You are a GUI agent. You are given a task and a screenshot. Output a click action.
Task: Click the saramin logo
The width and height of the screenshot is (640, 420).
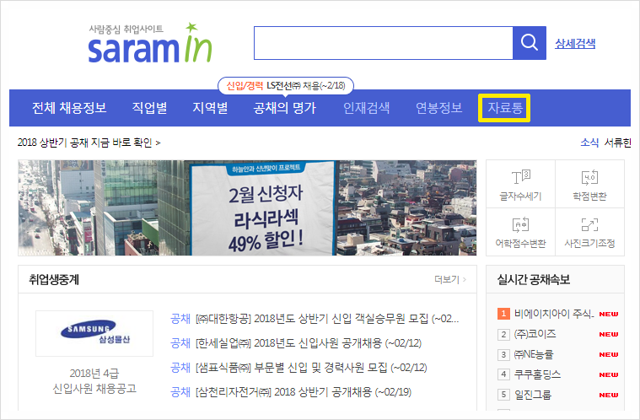[150, 44]
